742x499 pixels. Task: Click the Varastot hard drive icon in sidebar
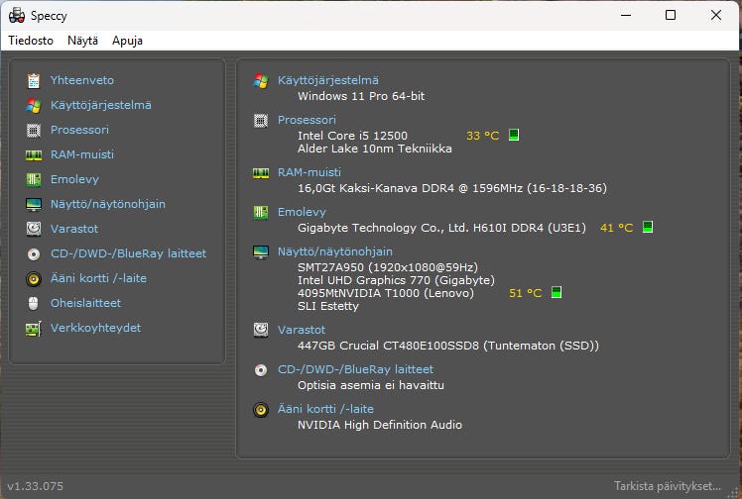coord(34,229)
